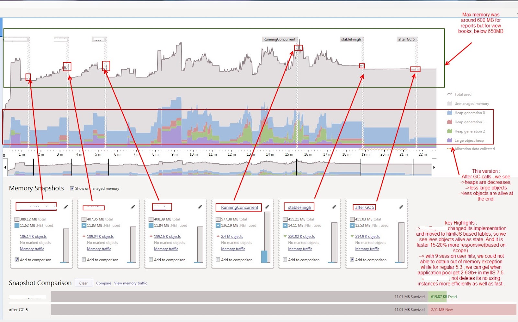Open Memory traffic on the RunningConcurrent card
The image size is (518, 322).
click(233, 249)
